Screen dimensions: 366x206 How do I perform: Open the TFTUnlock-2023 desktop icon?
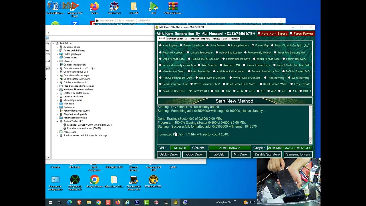[x=153, y=181]
